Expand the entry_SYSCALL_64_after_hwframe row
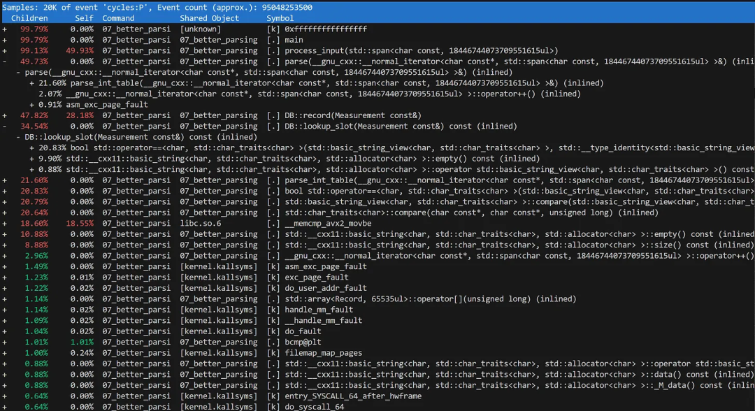 pos(4,396)
